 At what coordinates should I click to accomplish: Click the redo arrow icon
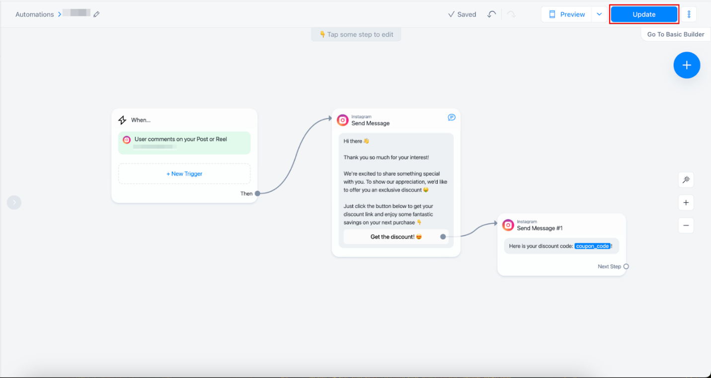tap(511, 14)
